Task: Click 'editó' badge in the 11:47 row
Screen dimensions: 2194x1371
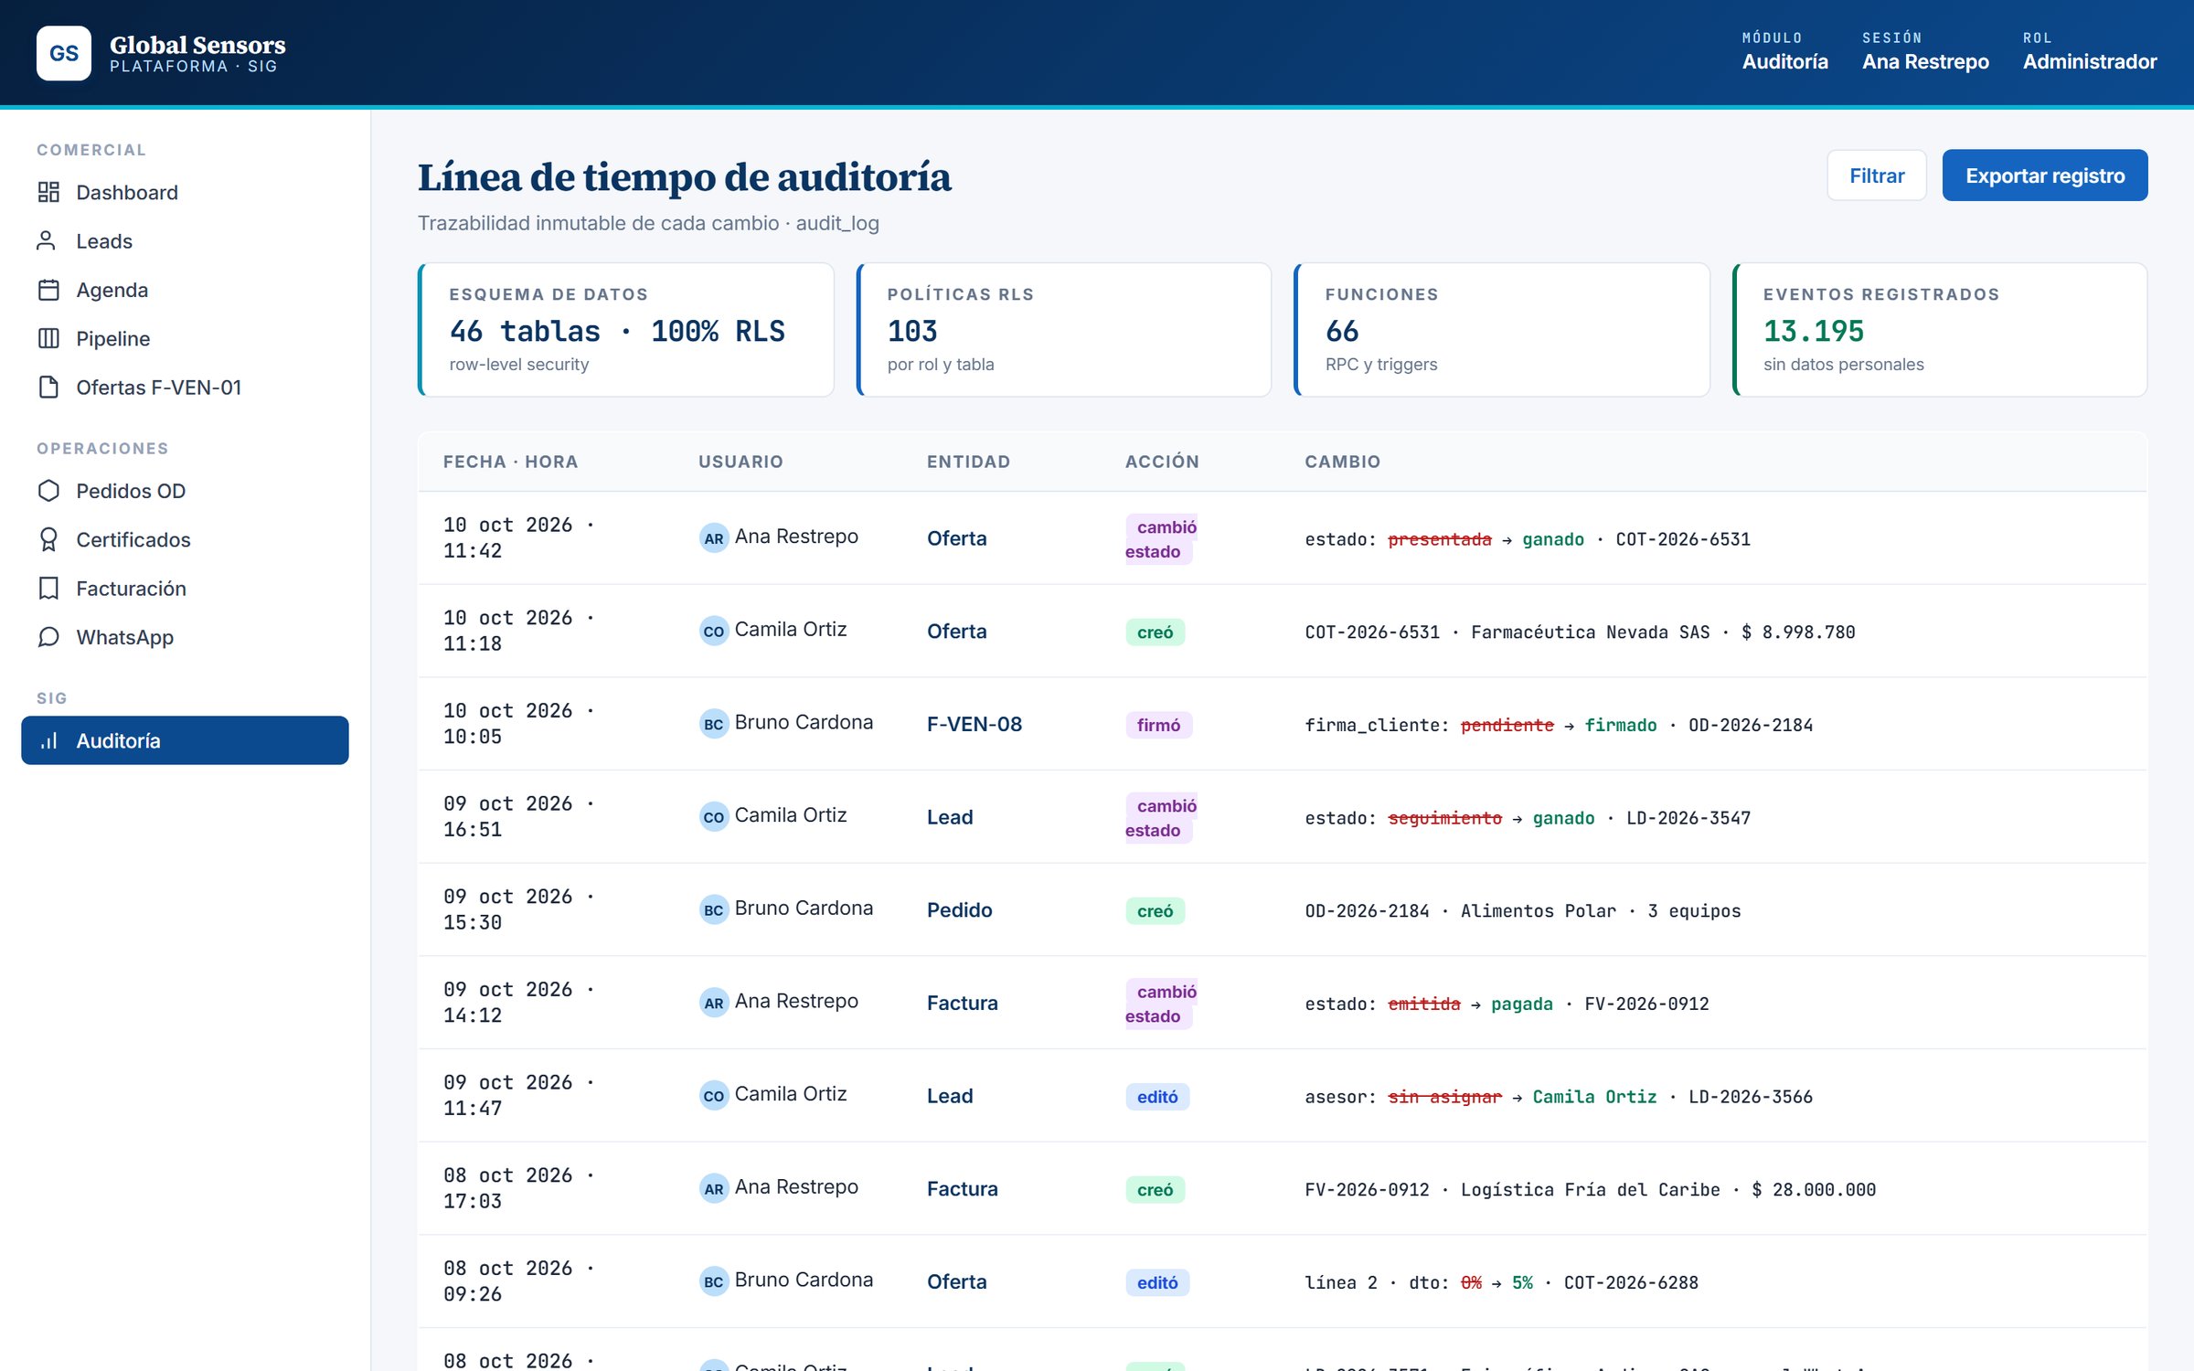Action: (1157, 1097)
